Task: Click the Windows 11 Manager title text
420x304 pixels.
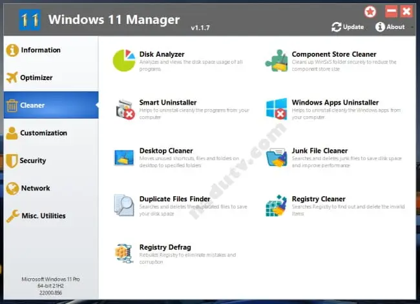Action: click(114, 19)
